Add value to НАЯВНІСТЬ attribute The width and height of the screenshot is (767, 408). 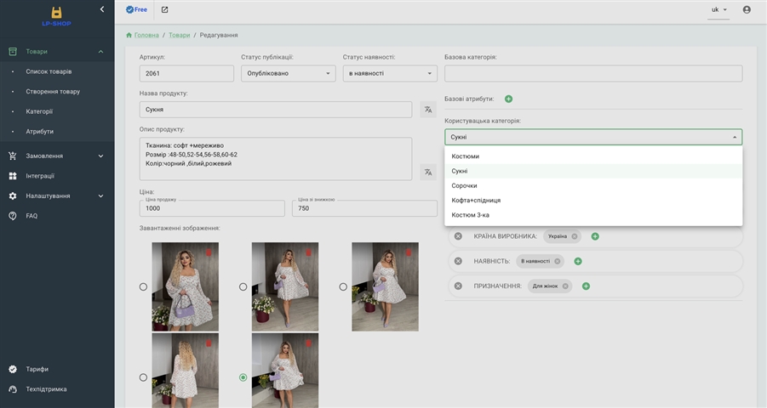click(578, 261)
